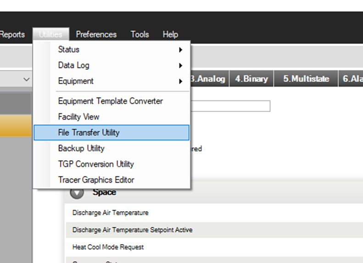Open Facility View from Utilities menu
Viewport: 363px width, 263px height.
point(112,117)
